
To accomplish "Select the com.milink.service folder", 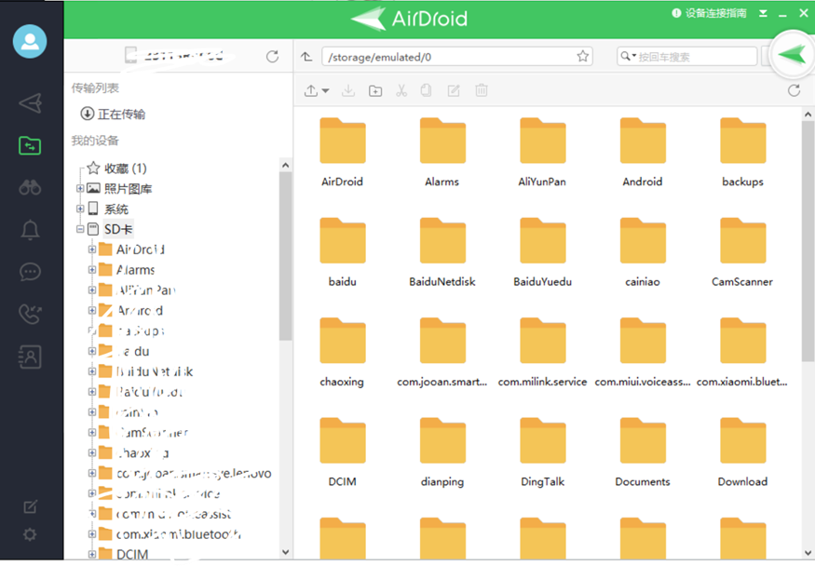I will coord(543,352).
